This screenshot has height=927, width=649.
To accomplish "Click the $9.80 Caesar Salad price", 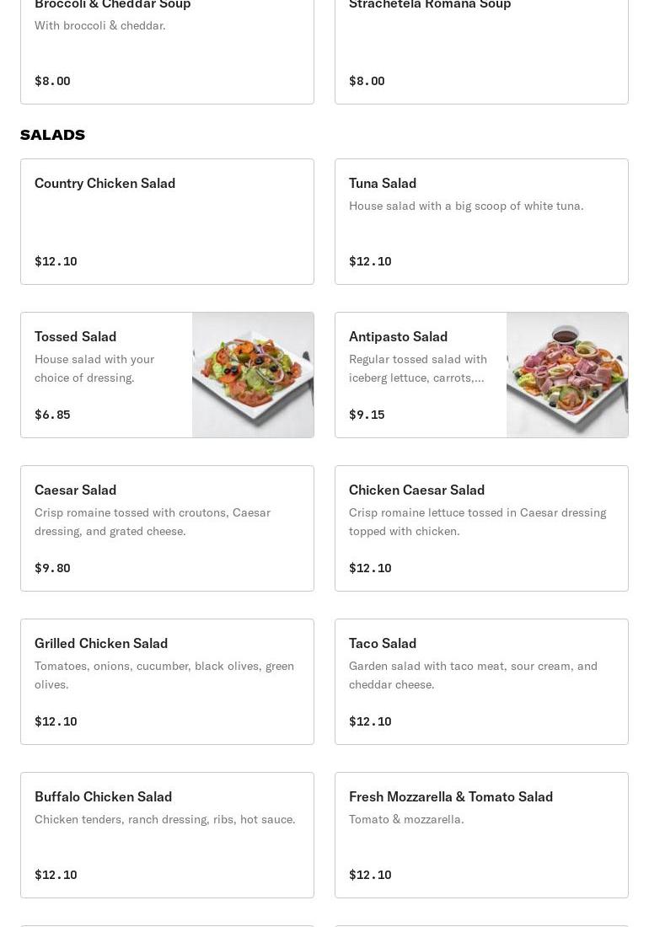I will point(52,568).
